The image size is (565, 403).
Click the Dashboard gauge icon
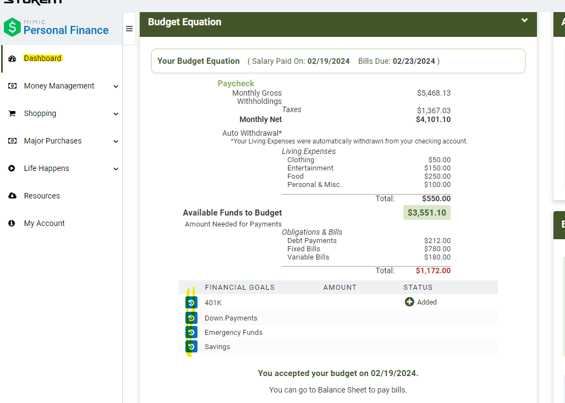[x=12, y=59]
